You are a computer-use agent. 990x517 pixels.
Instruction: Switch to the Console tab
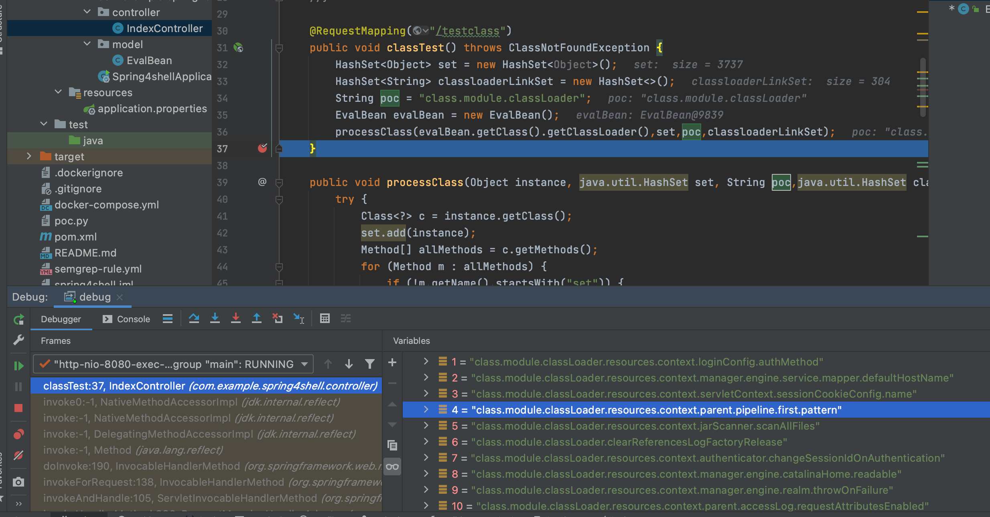pyautogui.click(x=127, y=319)
